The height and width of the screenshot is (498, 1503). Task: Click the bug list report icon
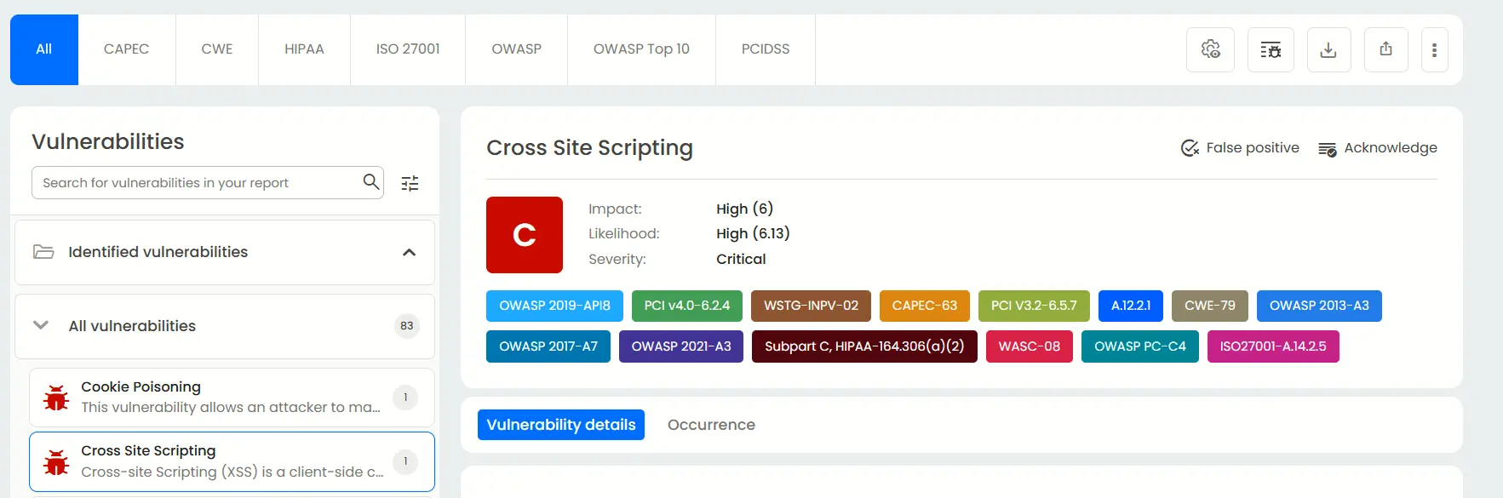click(1271, 49)
